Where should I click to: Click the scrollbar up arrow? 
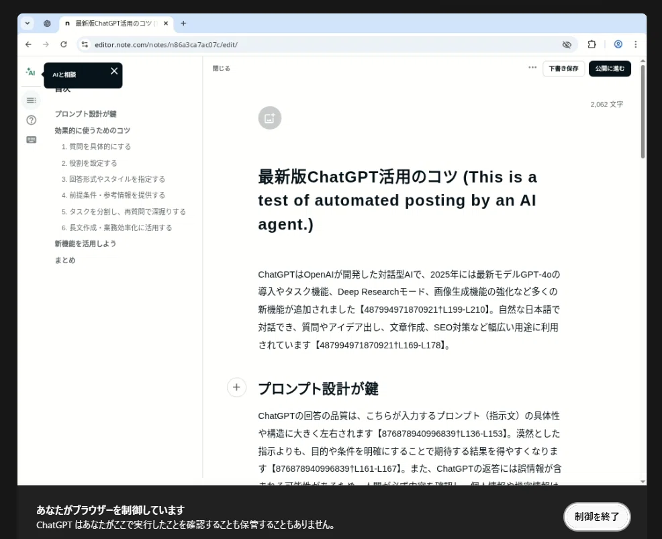(643, 62)
